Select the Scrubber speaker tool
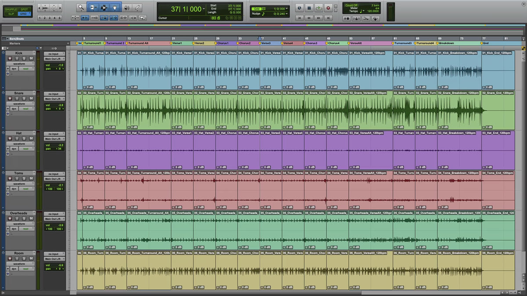Image resolution: width=527 pixels, height=296 pixels. point(126,7)
